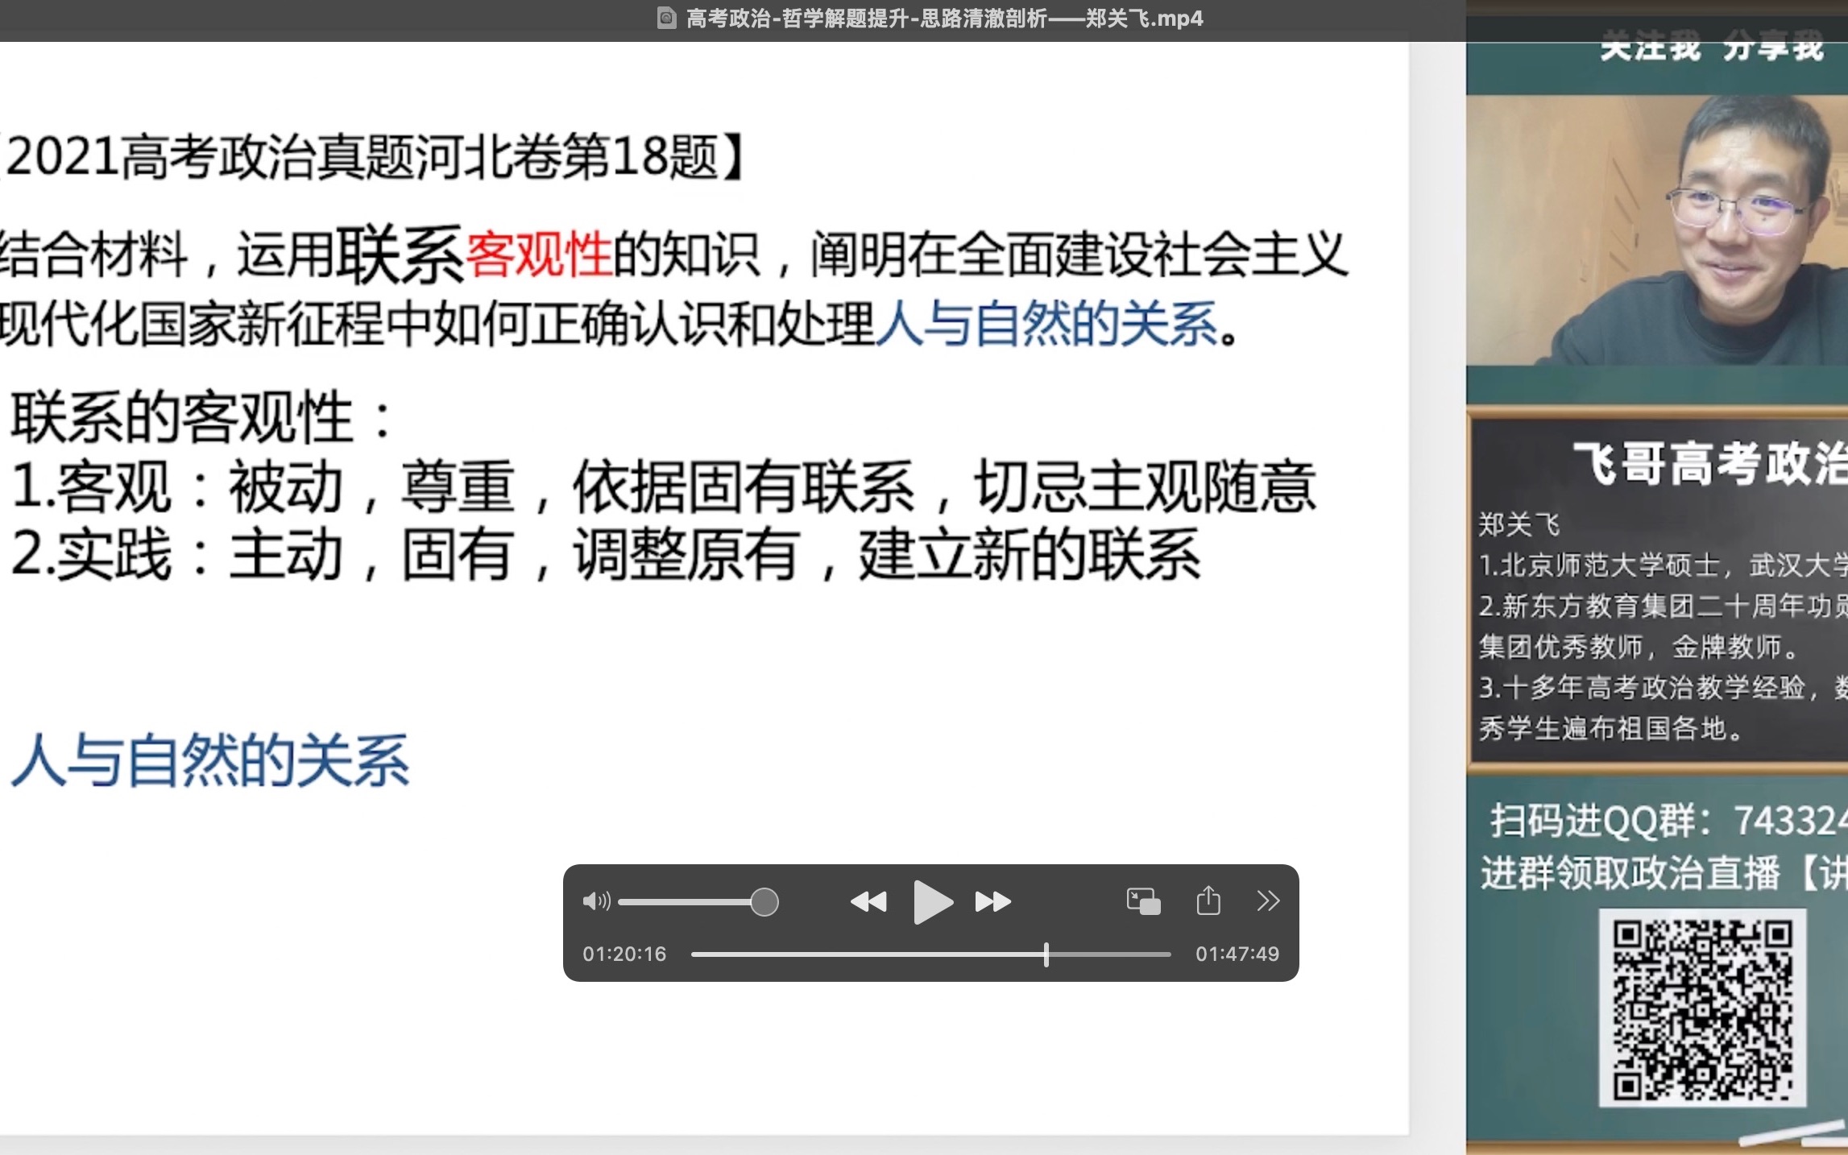Click the rewind button

click(868, 901)
